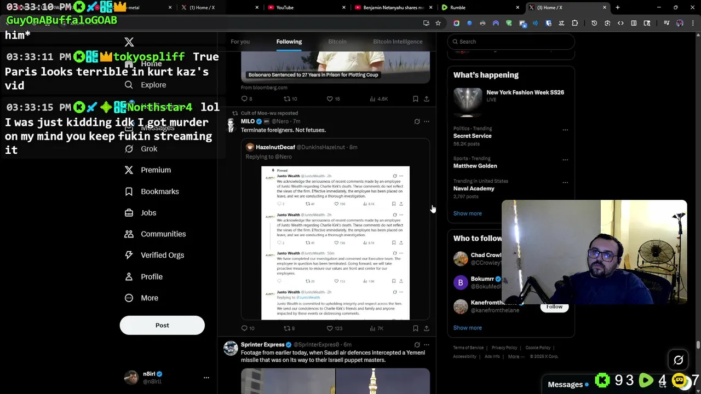The width and height of the screenshot is (701, 394).
Task: Repost the MILO post with 8 reposts
Action: point(289,328)
